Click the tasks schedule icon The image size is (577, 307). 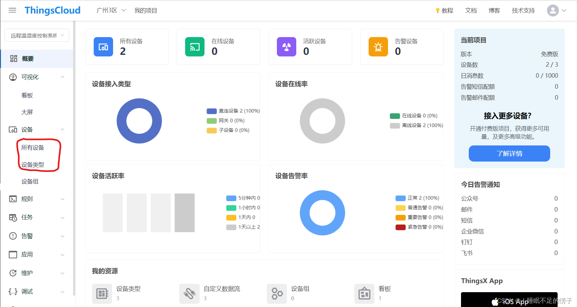tap(13, 217)
